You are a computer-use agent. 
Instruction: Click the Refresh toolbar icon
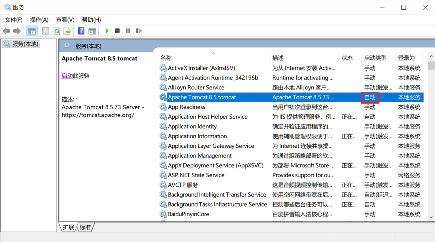pos(57,31)
